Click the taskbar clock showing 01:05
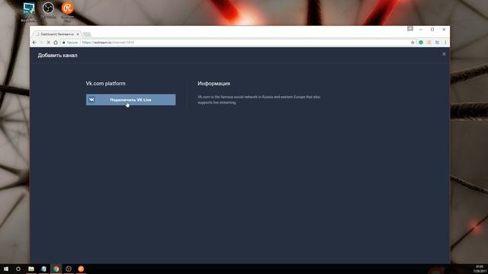 coord(480,269)
